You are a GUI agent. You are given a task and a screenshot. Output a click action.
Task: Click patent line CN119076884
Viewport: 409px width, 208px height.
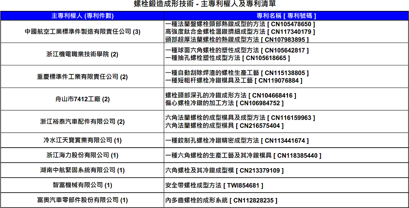(x=234, y=80)
